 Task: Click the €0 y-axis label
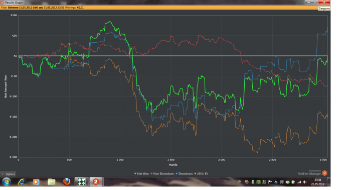[x=16, y=56]
